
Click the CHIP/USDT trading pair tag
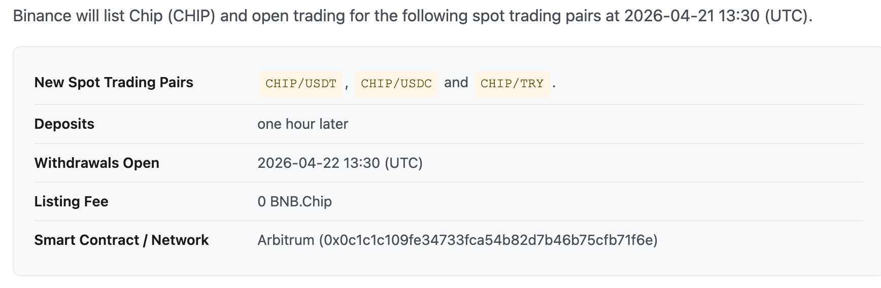(x=301, y=83)
